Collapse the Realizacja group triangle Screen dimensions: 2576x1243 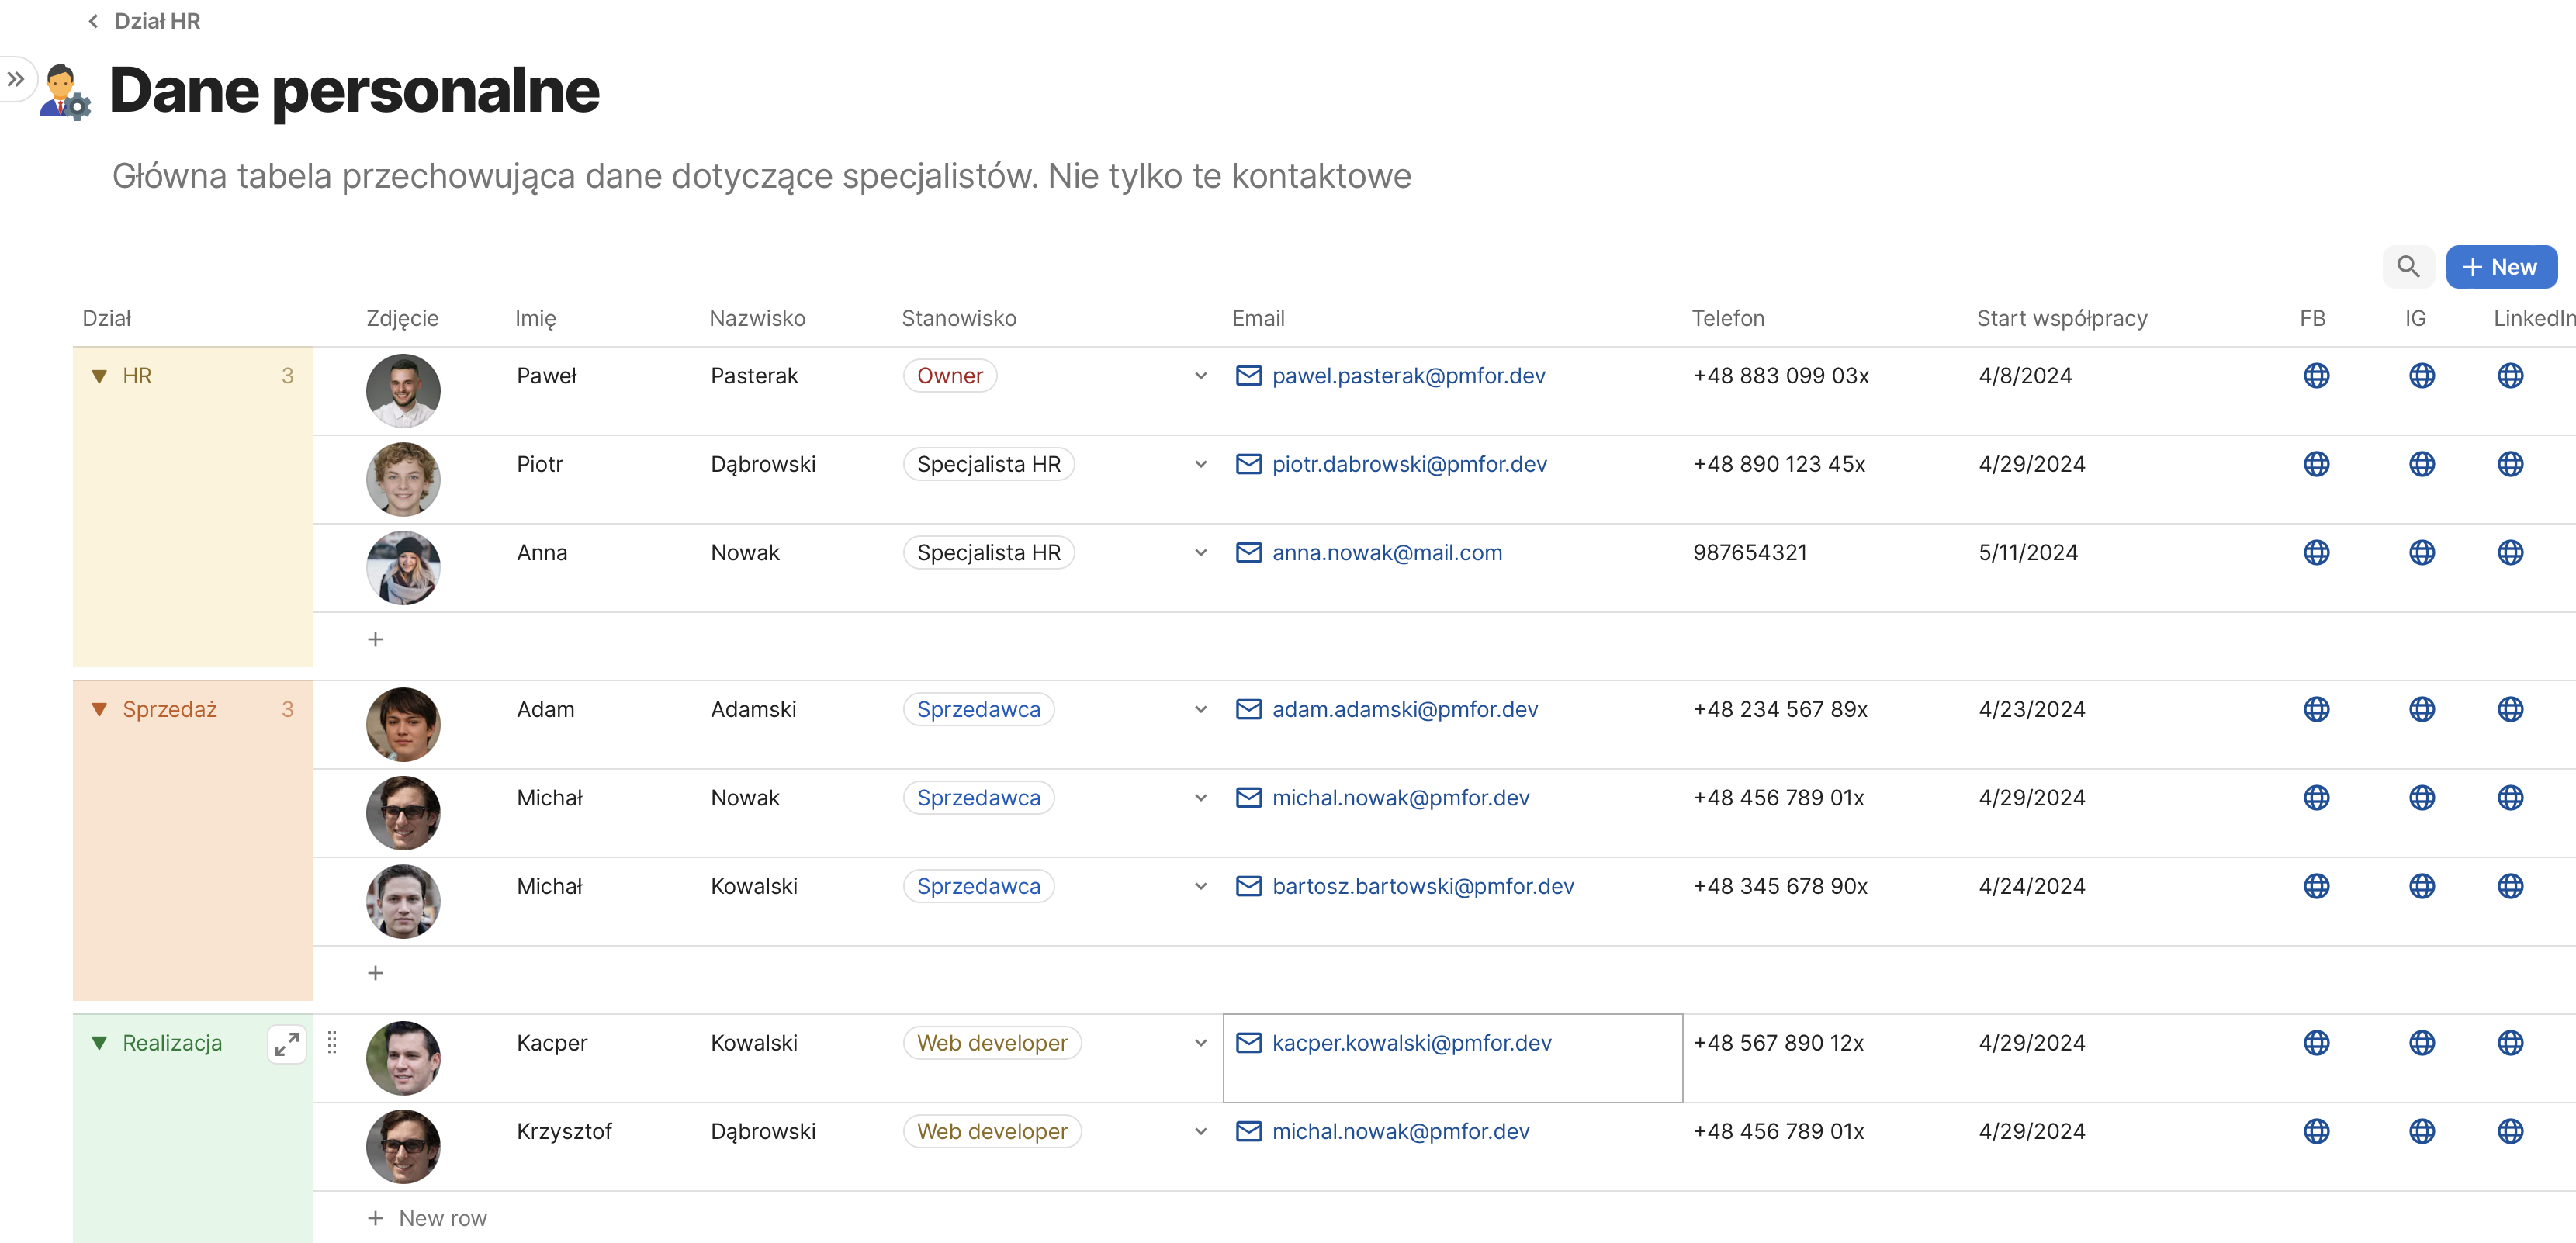[99, 1043]
